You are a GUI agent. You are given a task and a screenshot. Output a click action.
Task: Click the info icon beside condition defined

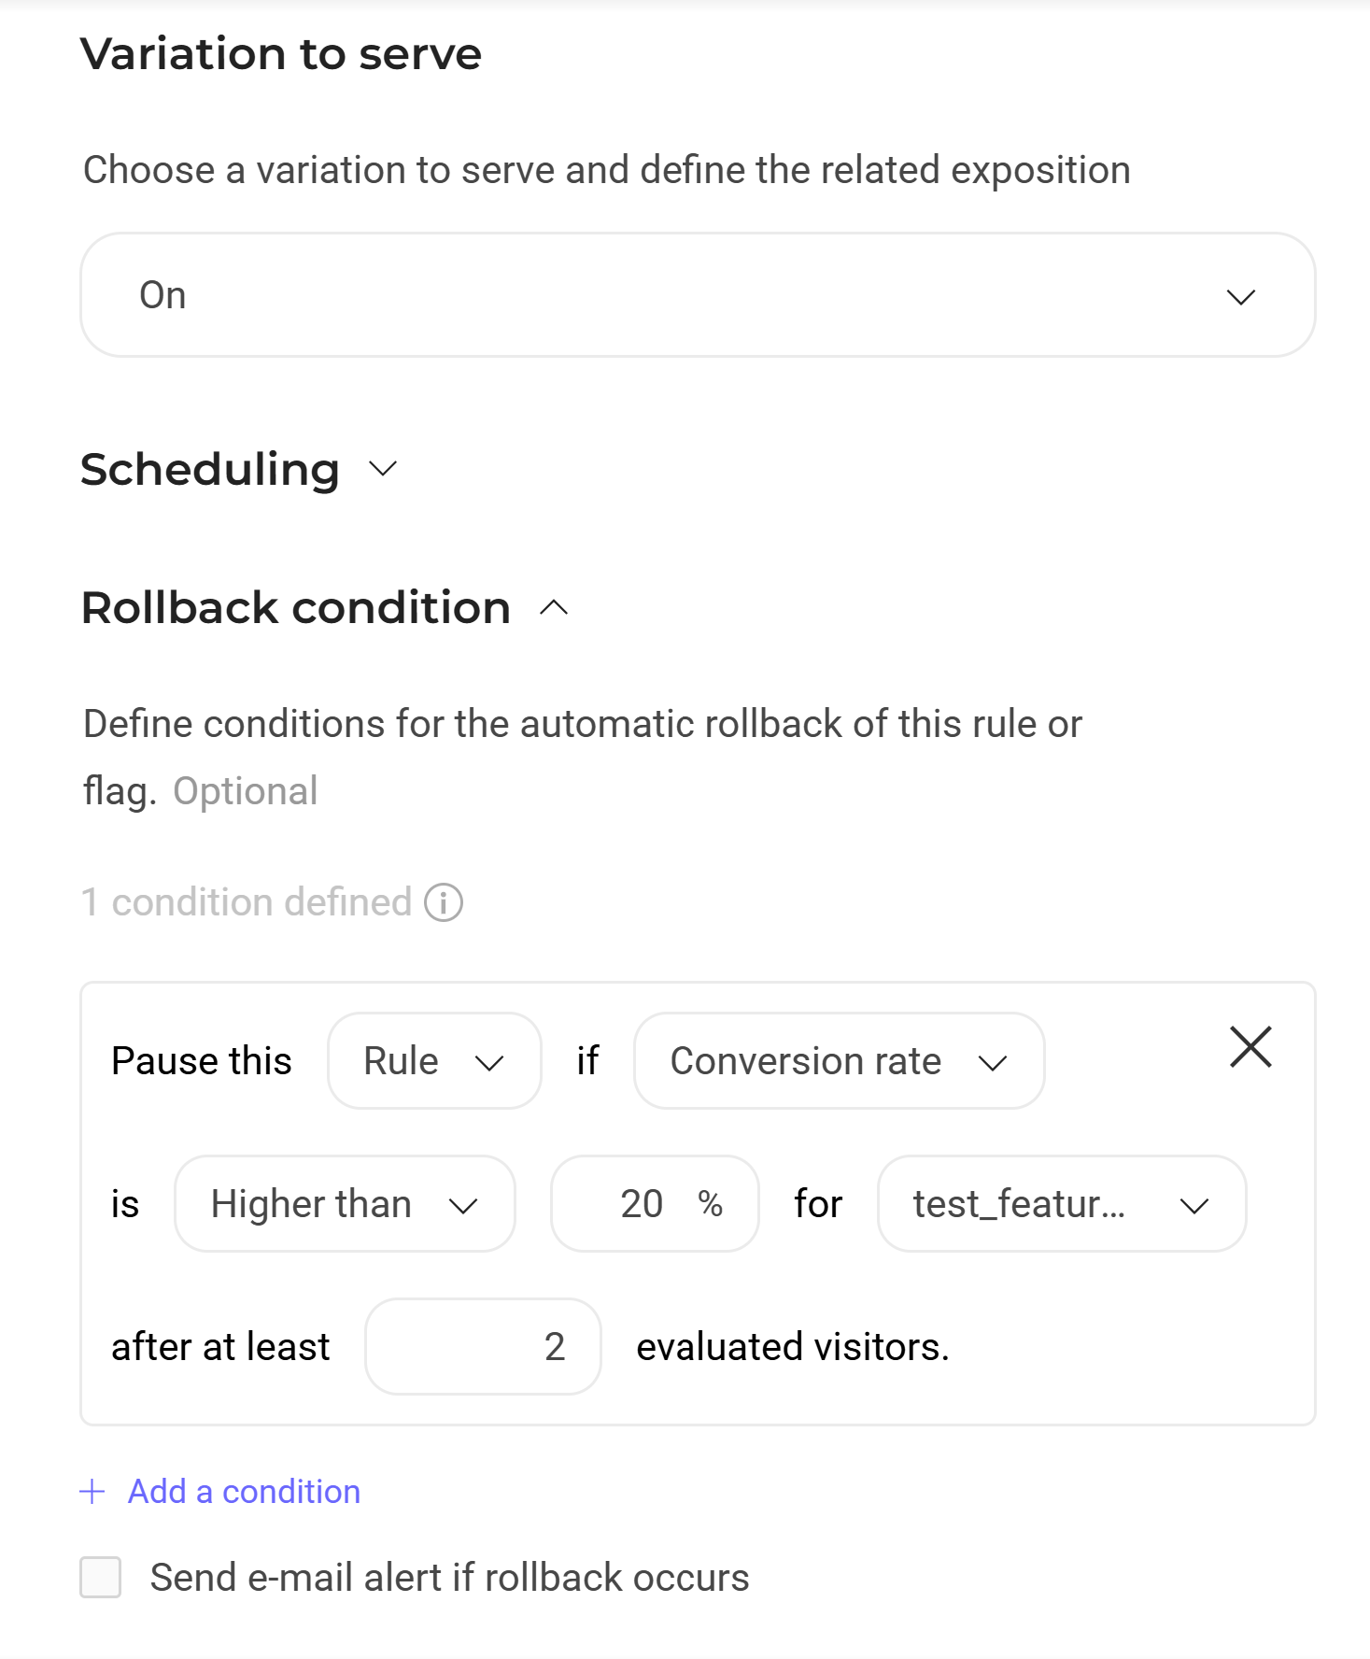coord(444,902)
